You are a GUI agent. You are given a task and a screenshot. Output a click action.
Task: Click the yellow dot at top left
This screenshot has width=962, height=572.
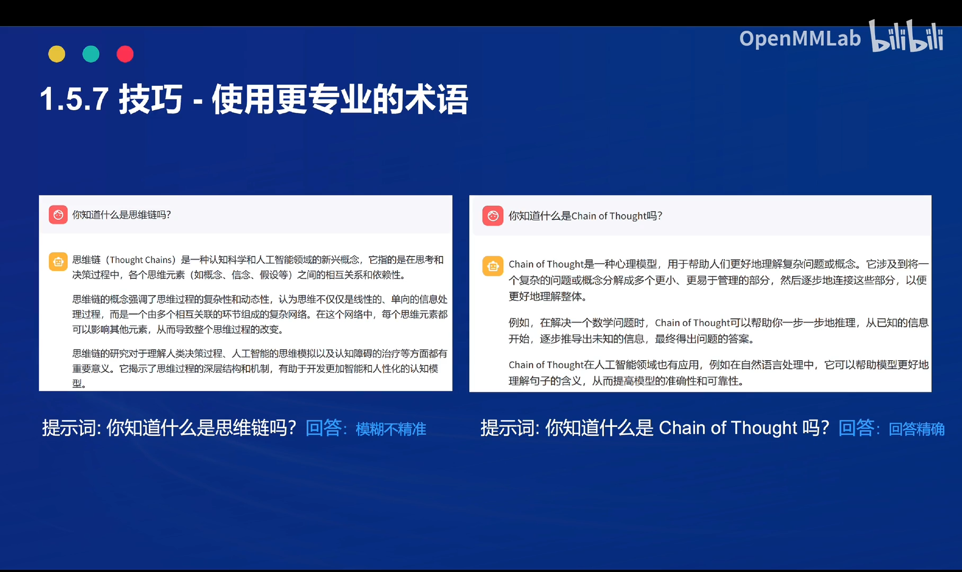click(57, 53)
